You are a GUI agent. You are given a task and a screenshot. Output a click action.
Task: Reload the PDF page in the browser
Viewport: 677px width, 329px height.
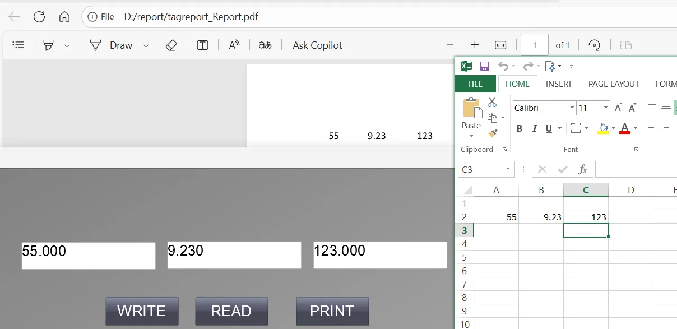pos(39,17)
